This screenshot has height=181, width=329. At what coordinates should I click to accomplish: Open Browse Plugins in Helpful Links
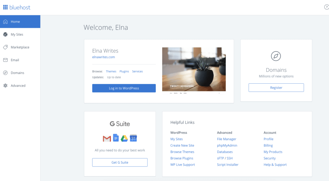click(x=182, y=158)
